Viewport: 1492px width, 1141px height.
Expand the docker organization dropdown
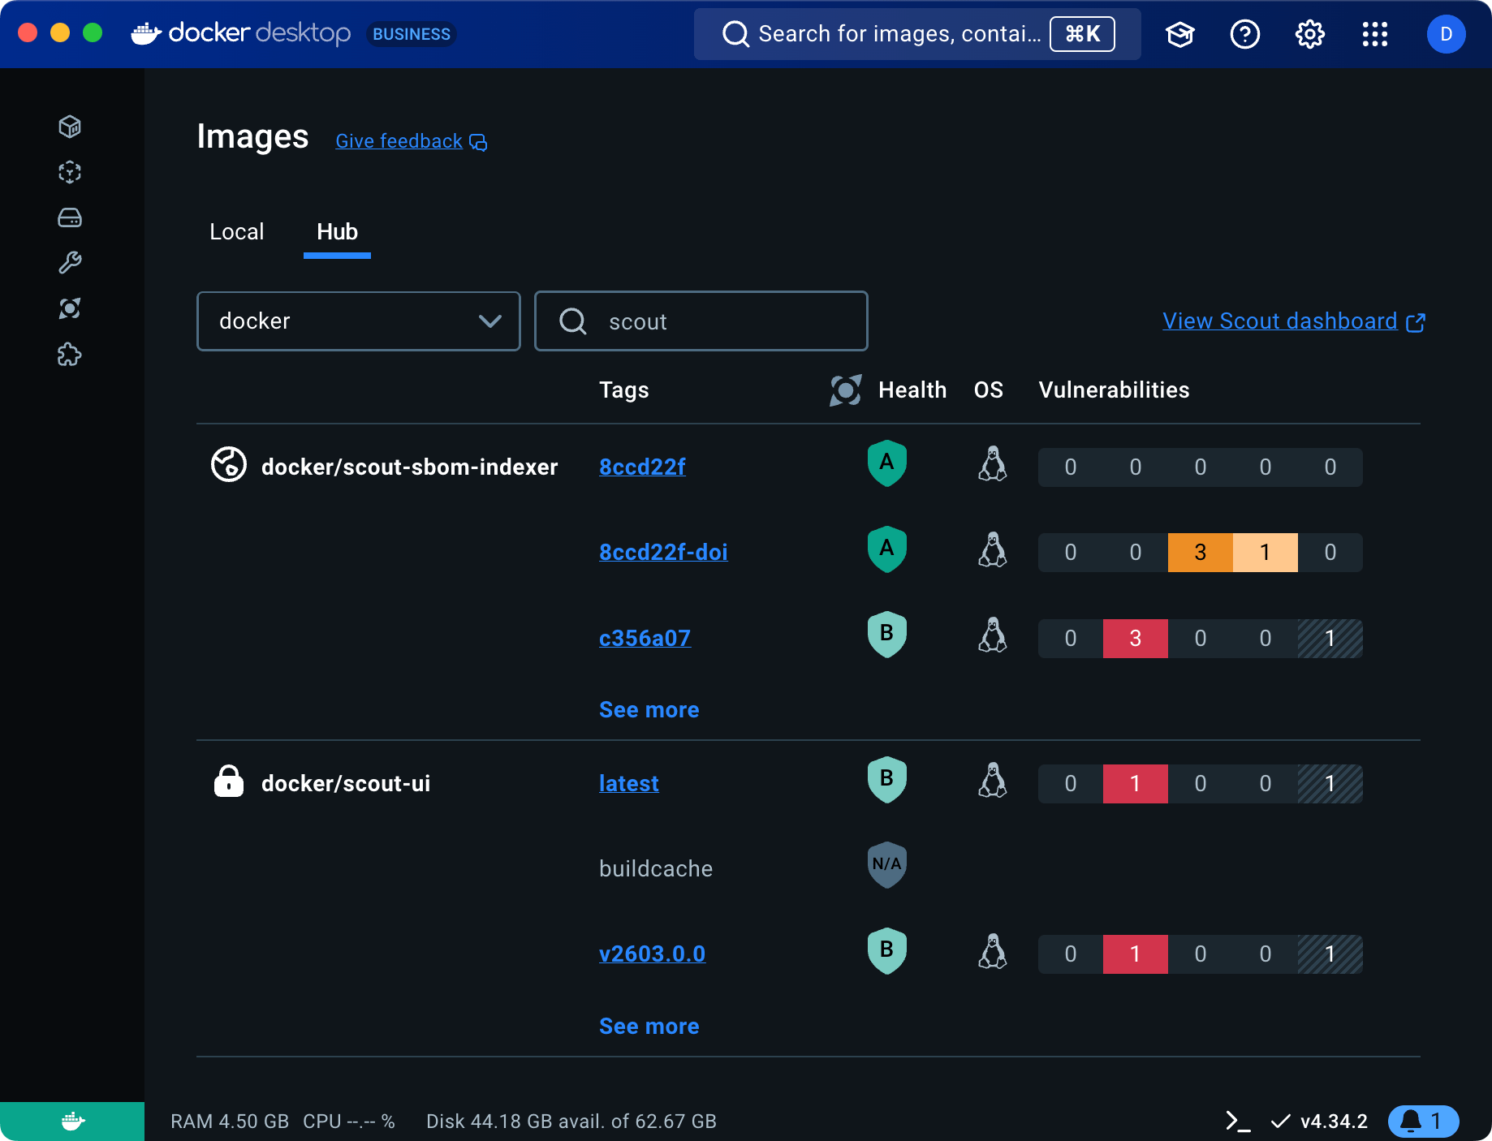tap(358, 321)
